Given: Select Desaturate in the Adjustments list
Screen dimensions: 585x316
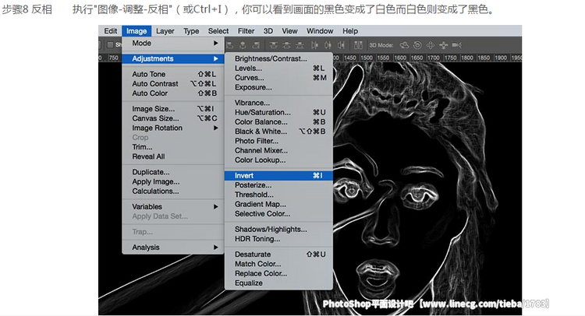Looking at the screenshot, I should coord(253,255).
